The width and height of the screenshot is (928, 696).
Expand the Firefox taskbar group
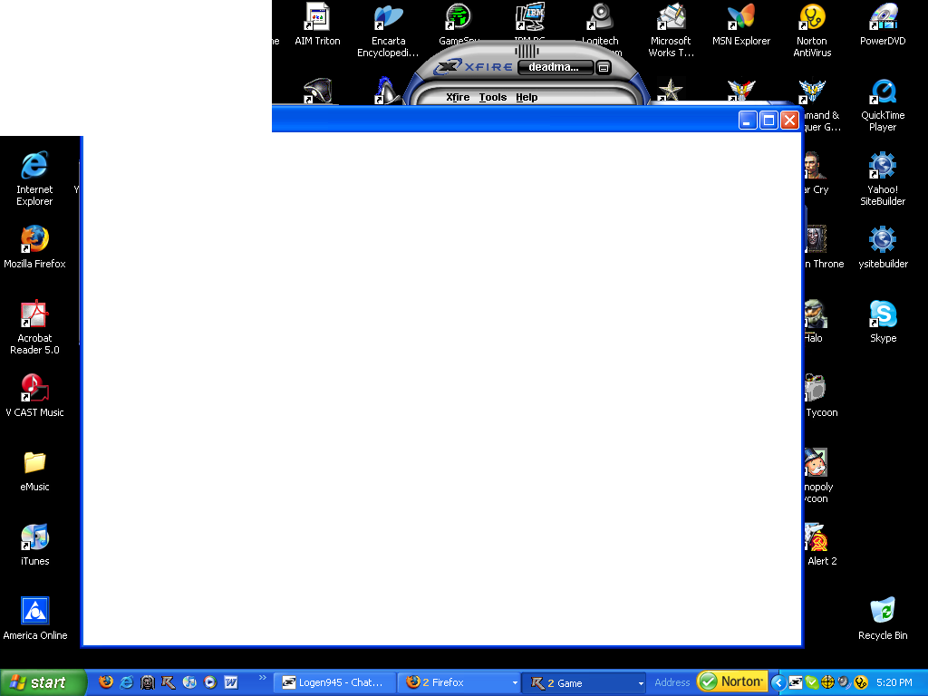(515, 683)
